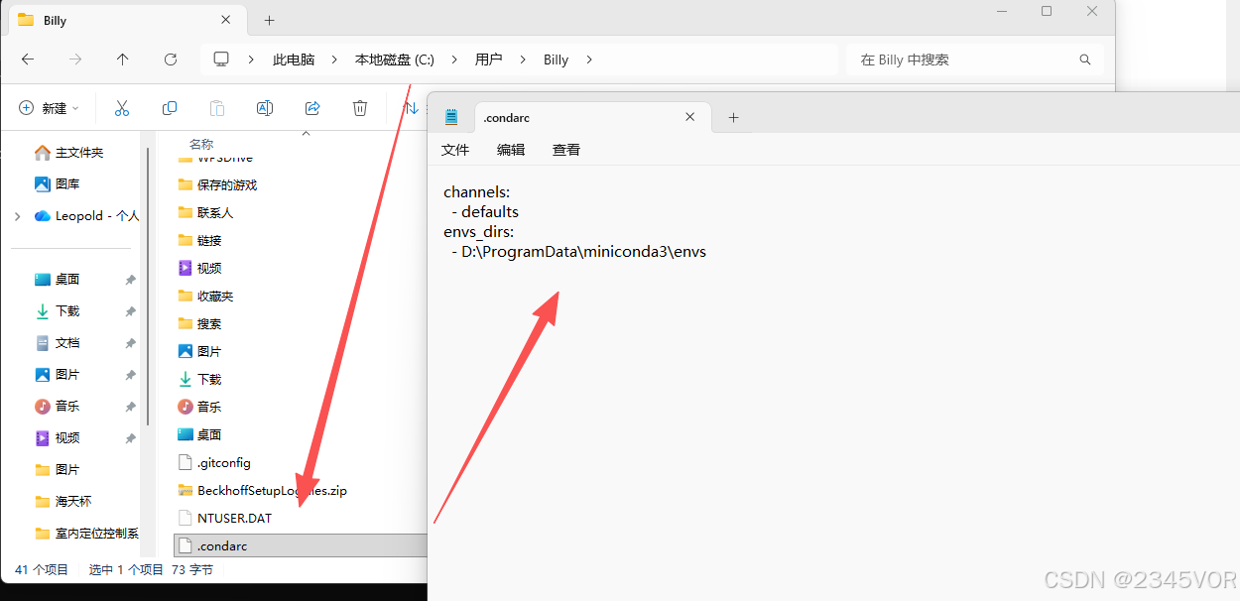Image resolution: width=1240 pixels, height=601 pixels.
Task: Expand chevron after Billy in breadcrumb
Action: [589, 60]
